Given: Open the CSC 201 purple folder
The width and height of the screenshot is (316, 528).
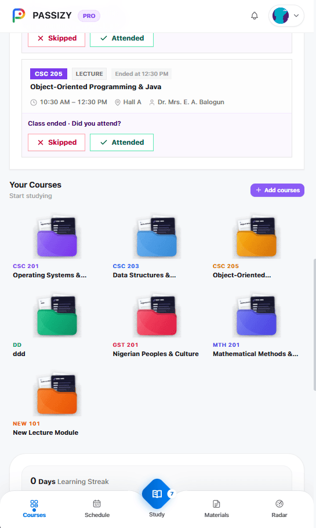Looking at the screenshot, I should coord(57,236).
